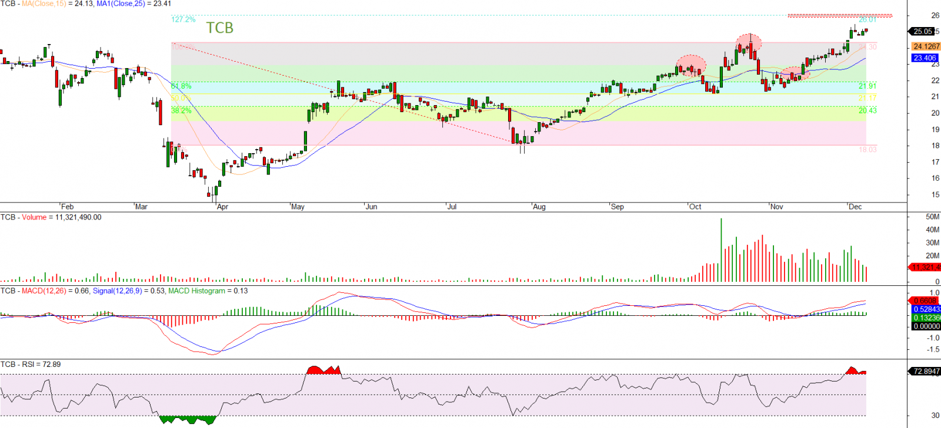Click the Dec month label on time axis
Image resolution: width=941 pixels, height=428 pixels.
coord(855,207)
